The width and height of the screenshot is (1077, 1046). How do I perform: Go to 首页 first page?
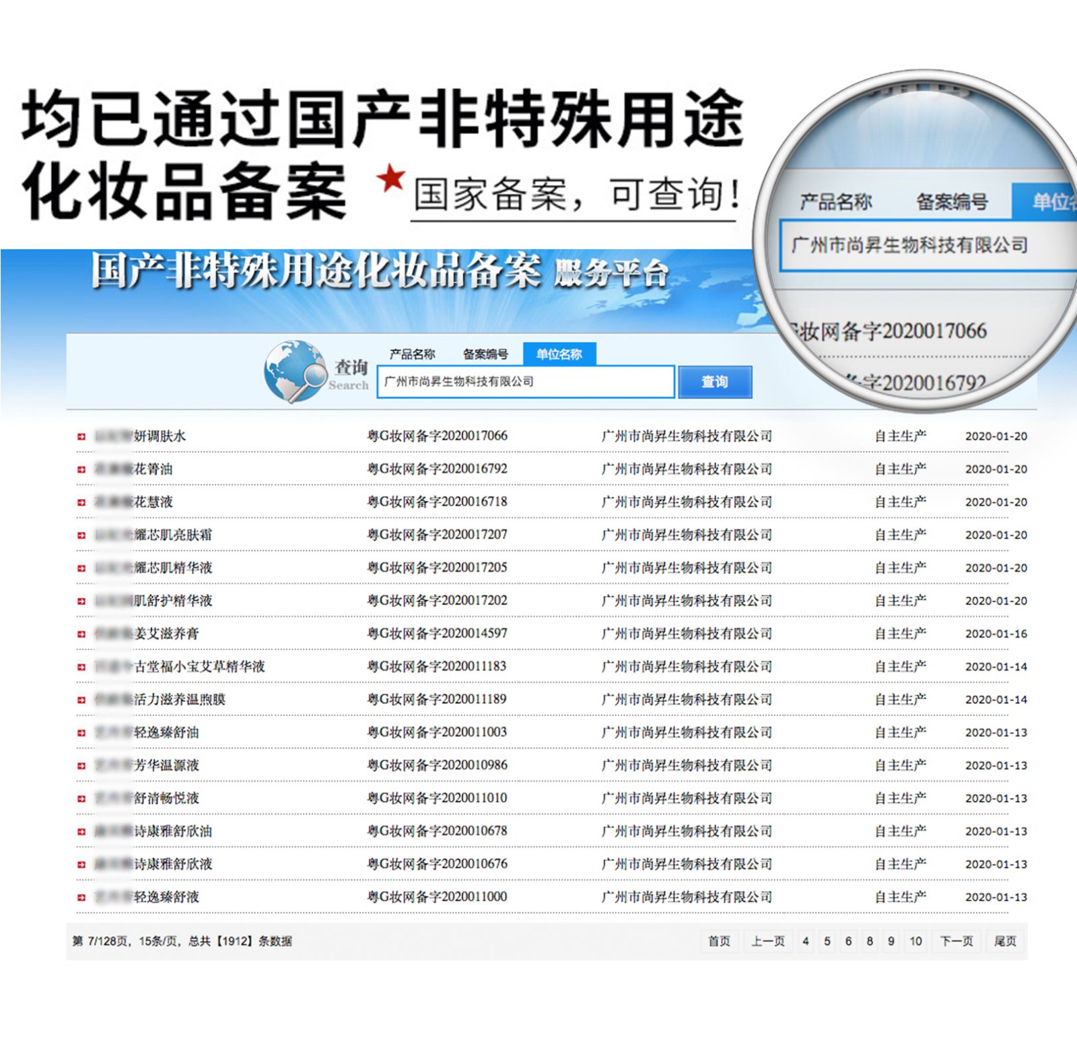(x=719, y=941)
